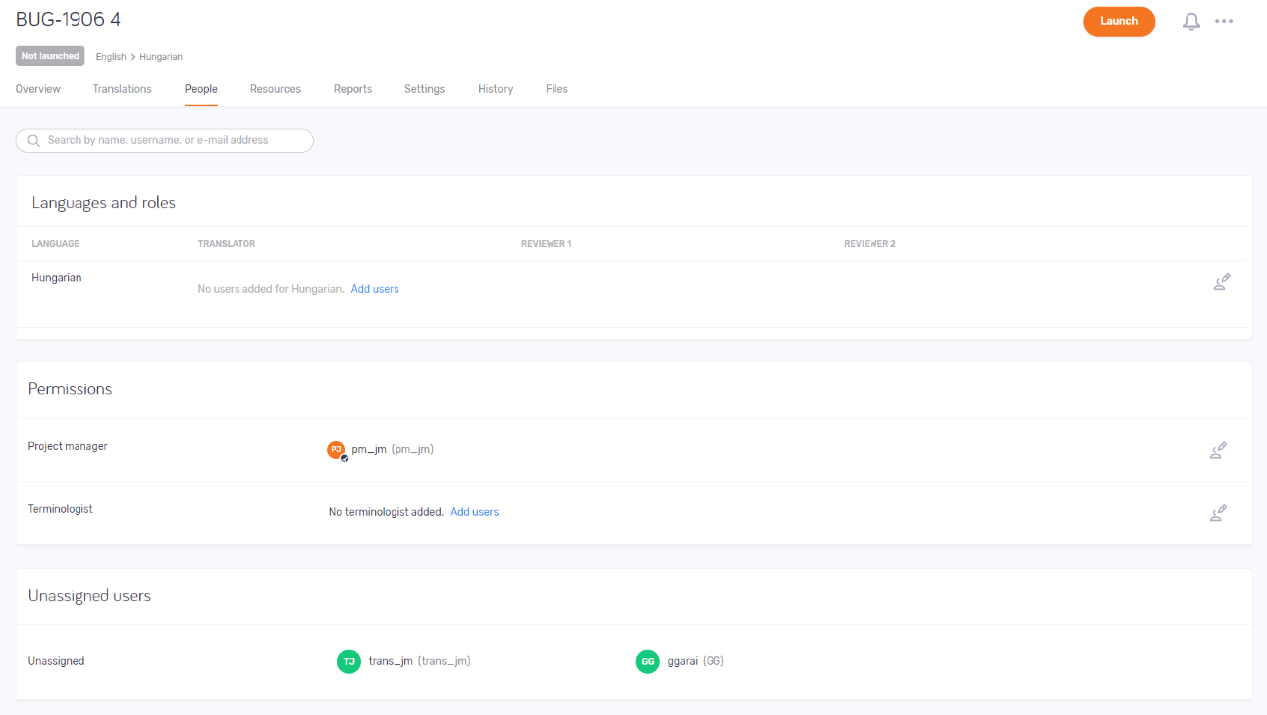Add users for Hungarian language
This screenshot has height=715, width=1267.
click(x=375, y=288)
